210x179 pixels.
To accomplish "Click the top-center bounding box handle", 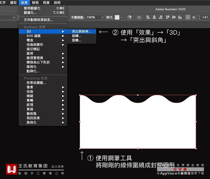I will point(138,95).
